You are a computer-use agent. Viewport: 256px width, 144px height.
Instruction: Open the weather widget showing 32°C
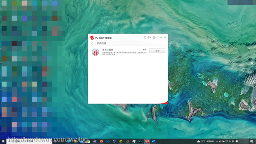205,141
